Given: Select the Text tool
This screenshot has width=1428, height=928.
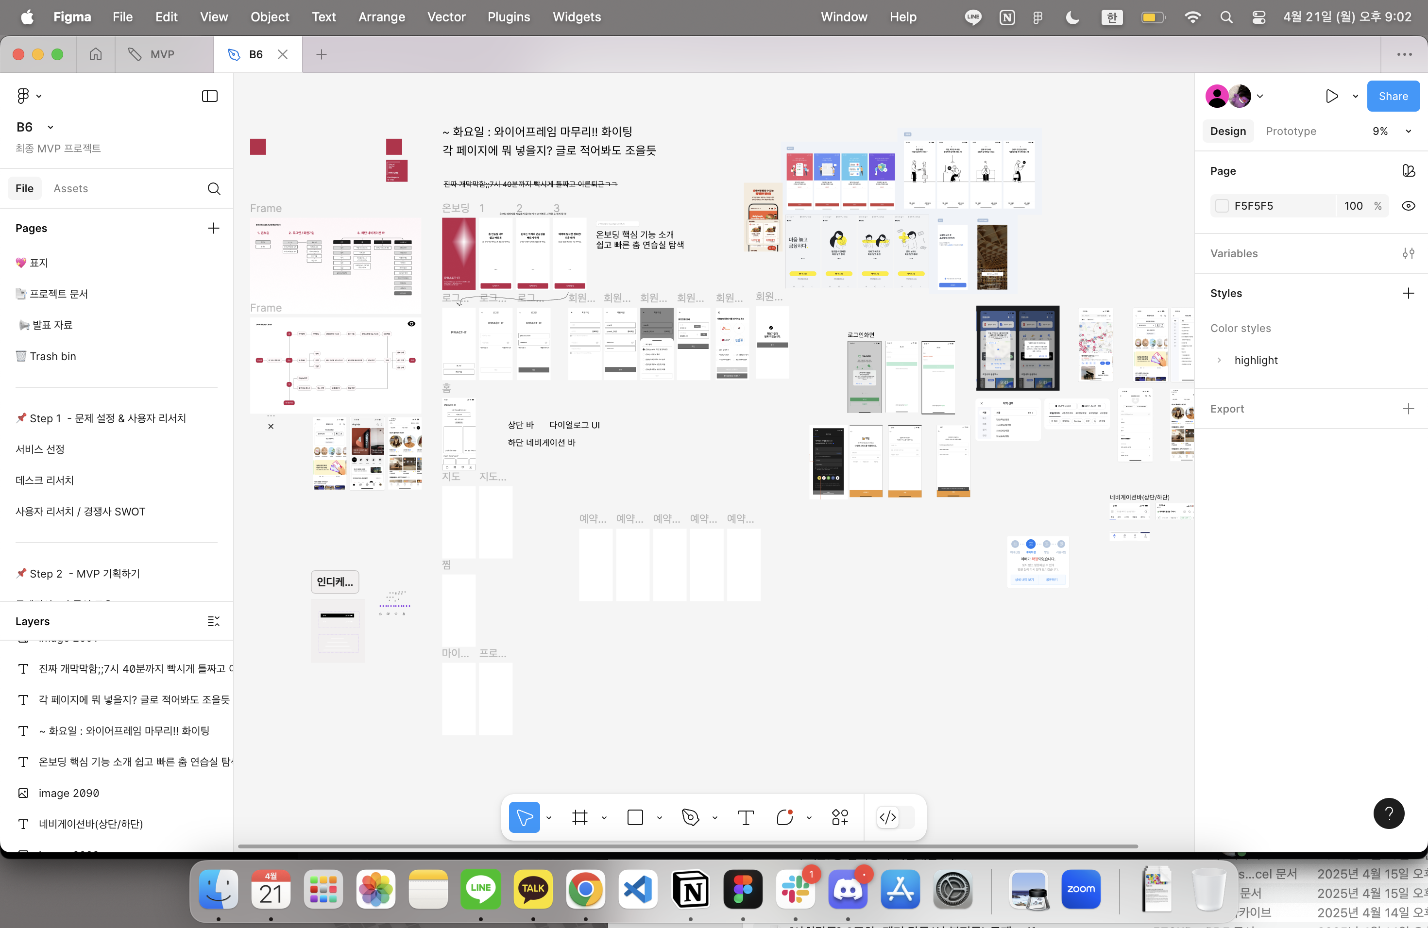Looking at the screenshot, I should [746, 817].
